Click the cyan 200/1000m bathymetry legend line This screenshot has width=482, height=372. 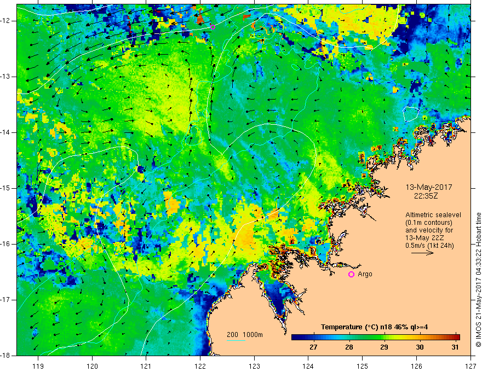(236, 340)
